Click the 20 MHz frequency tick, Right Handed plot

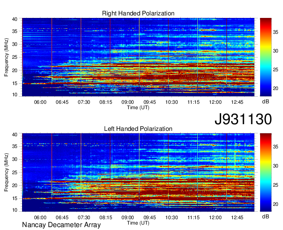pyautogui.click(x=15, y=70)
